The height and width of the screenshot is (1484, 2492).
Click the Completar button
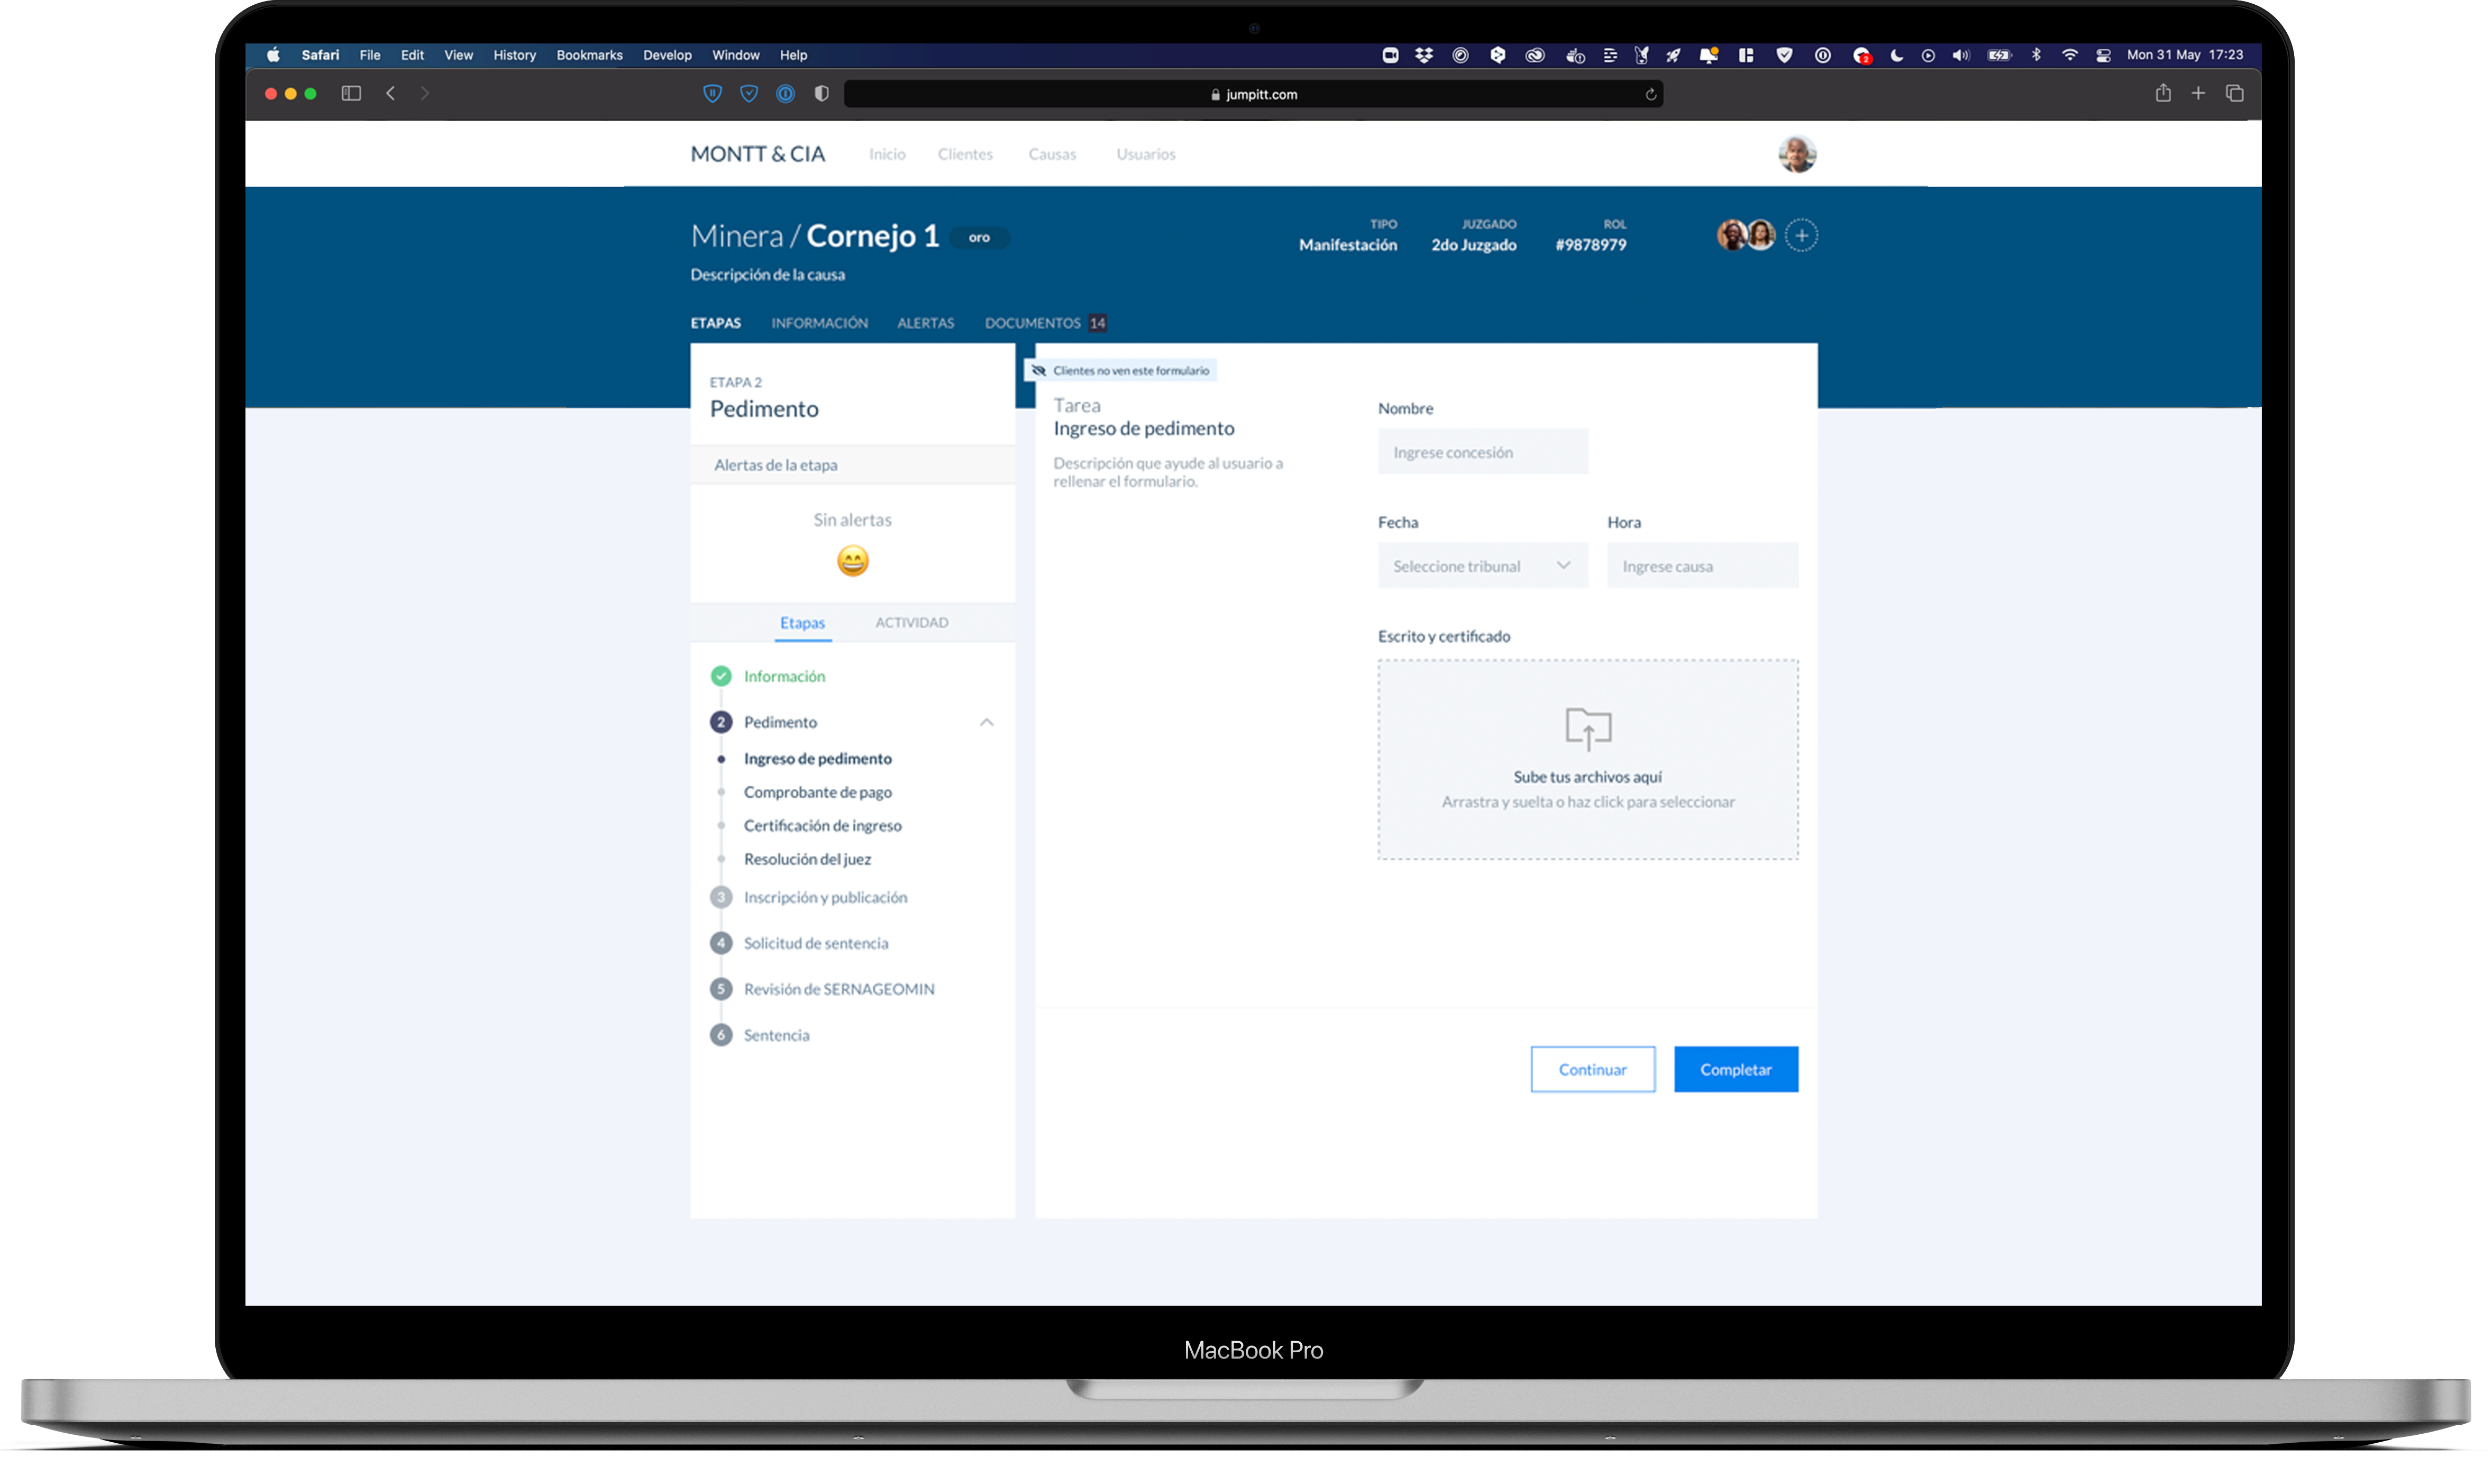[x=1736, y=1070]
